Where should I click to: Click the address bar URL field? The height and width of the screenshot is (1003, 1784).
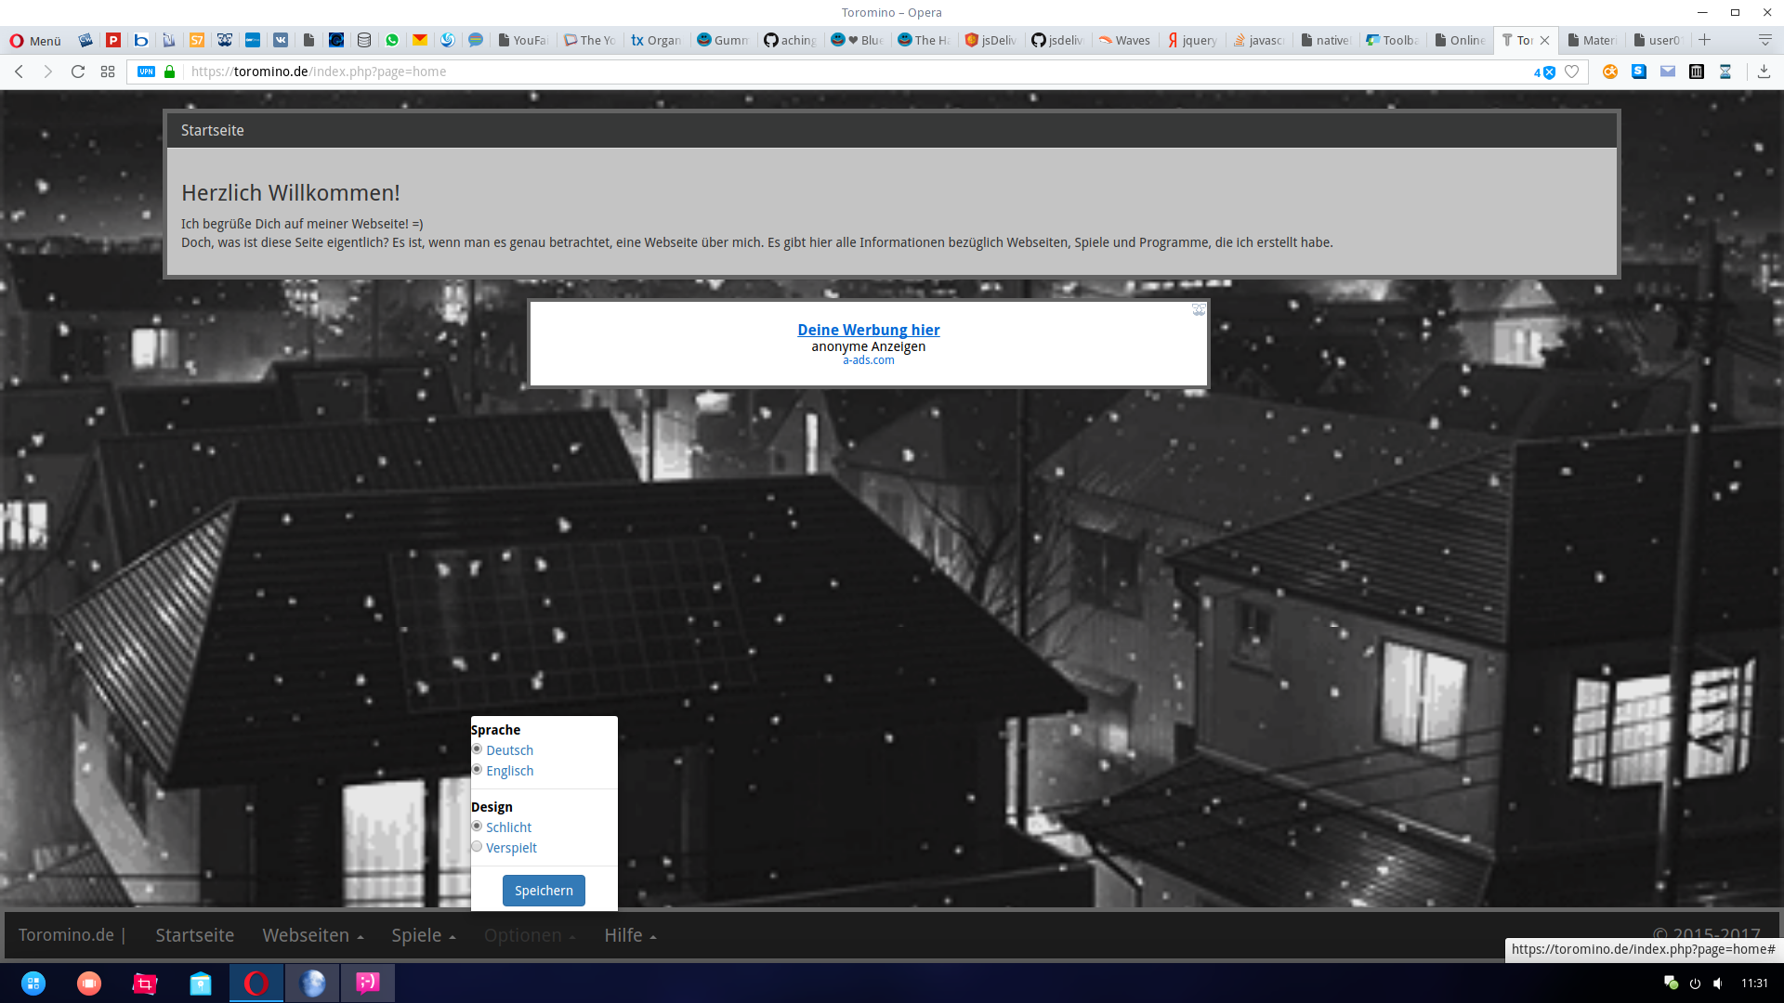[743, 72]
